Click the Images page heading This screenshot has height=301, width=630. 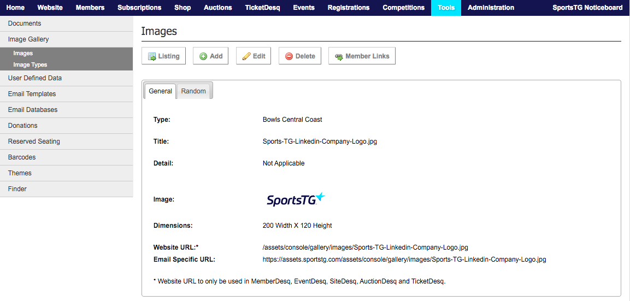(x=159, y=31)
